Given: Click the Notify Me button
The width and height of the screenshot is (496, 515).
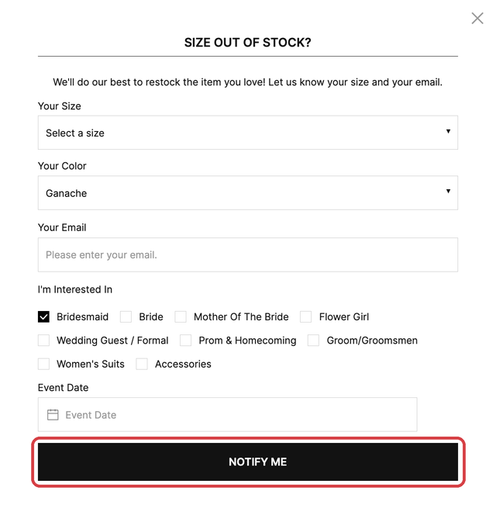Looking at the screenshot, I should coord(248,461).
